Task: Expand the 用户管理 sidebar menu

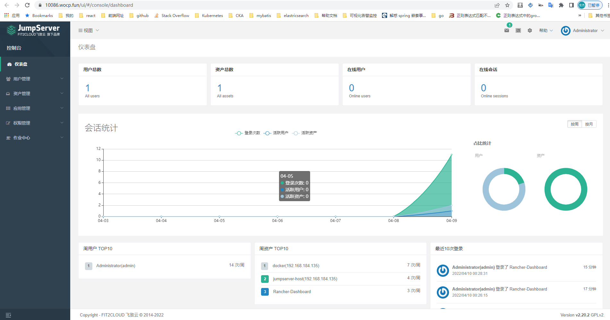Action: point(35,79)
